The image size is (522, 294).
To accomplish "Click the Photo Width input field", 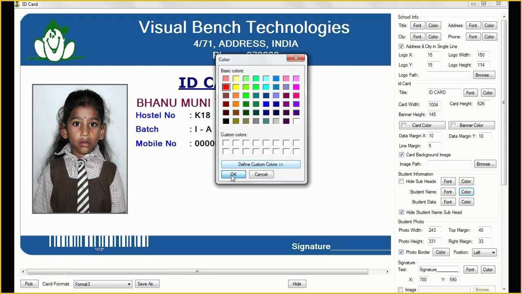I will click(x=434, y=230).
